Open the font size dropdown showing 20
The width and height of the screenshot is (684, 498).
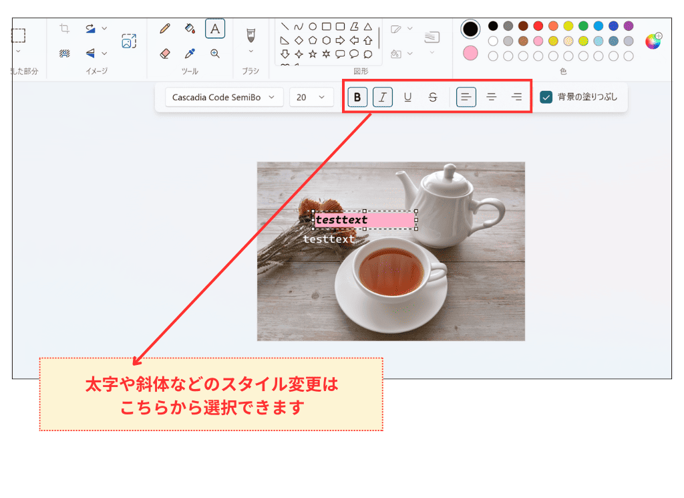tap(311, 97)
